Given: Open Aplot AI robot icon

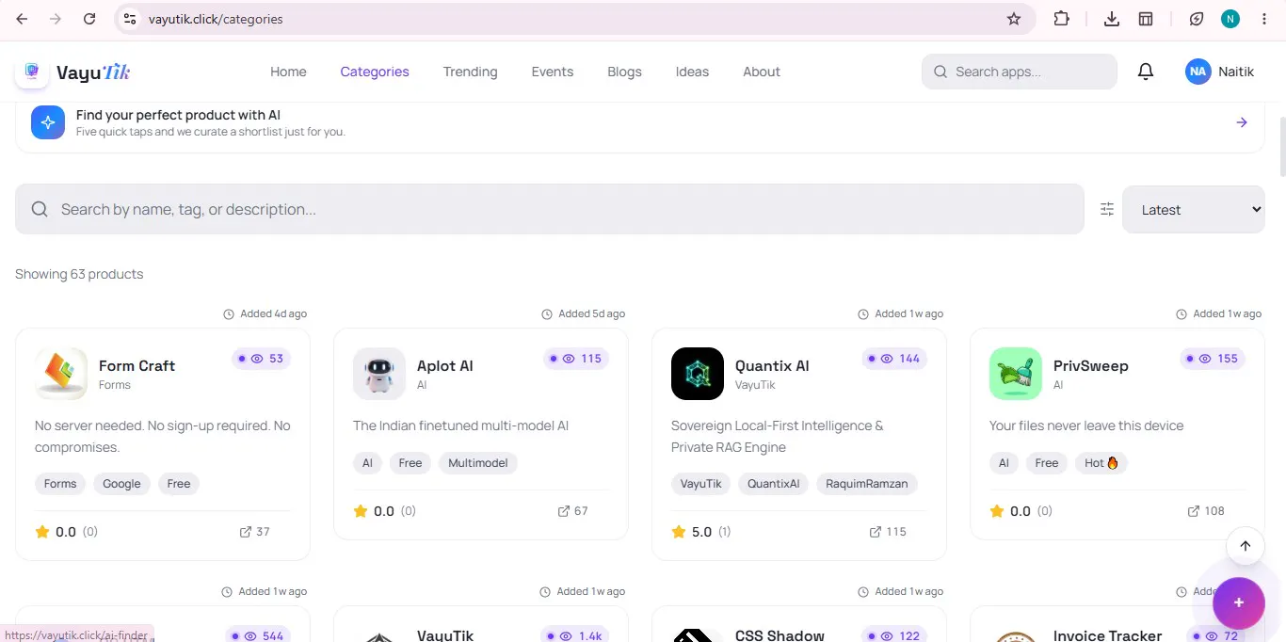Looking at the screenshot, I should tap(379, 374).
